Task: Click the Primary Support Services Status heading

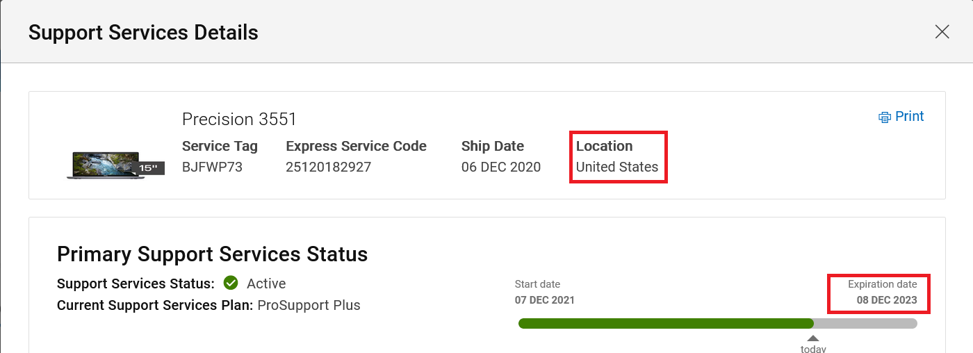Action: pyautogui.click(x=212, y=254)
